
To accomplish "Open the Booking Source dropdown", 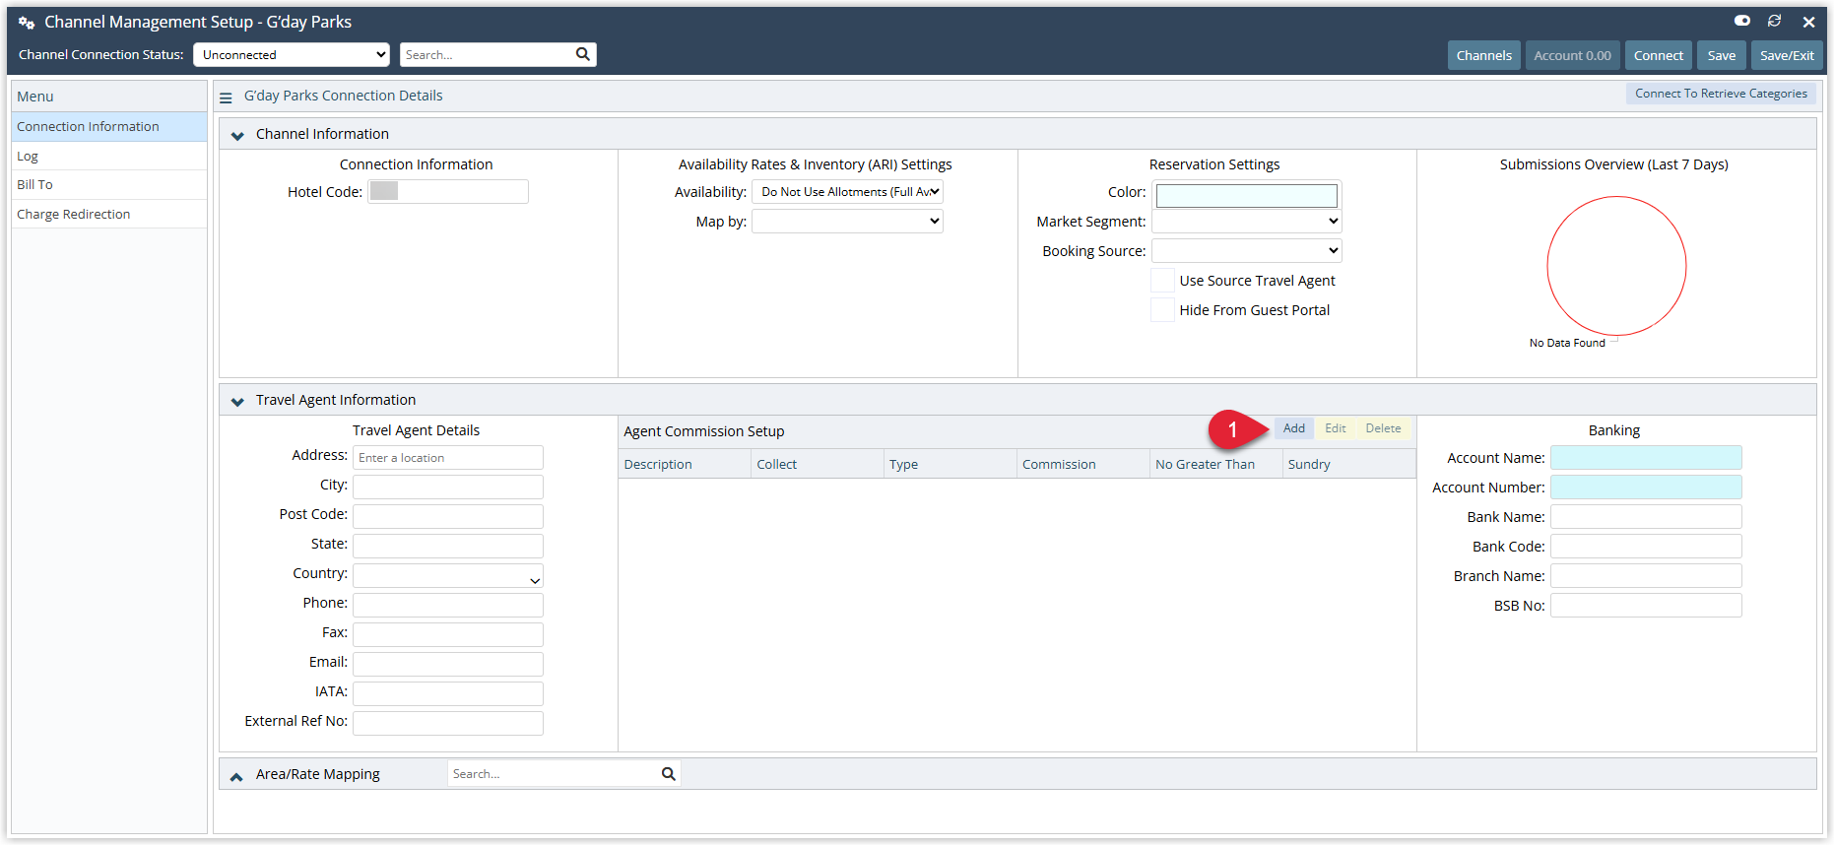I will pos(1247,251).
